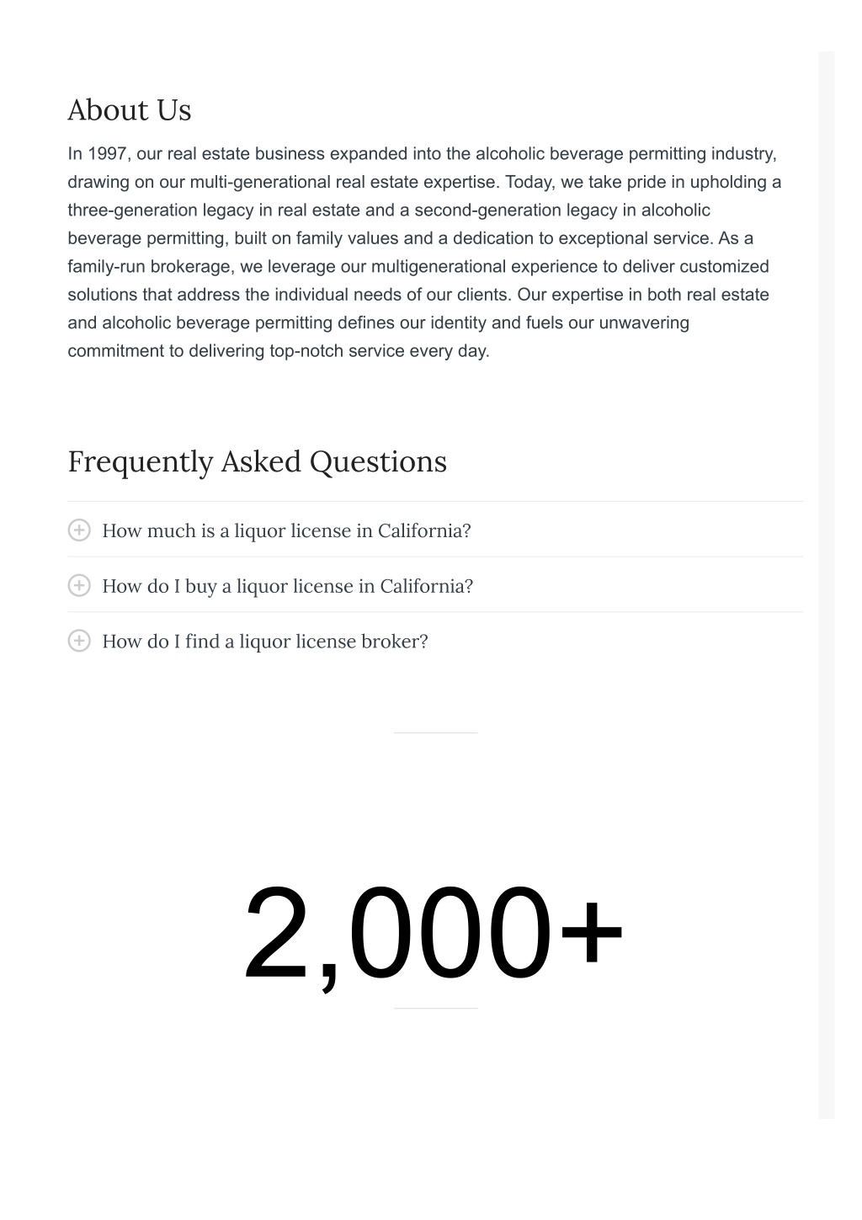Click the 'About Us' heading

pos(130,110)
